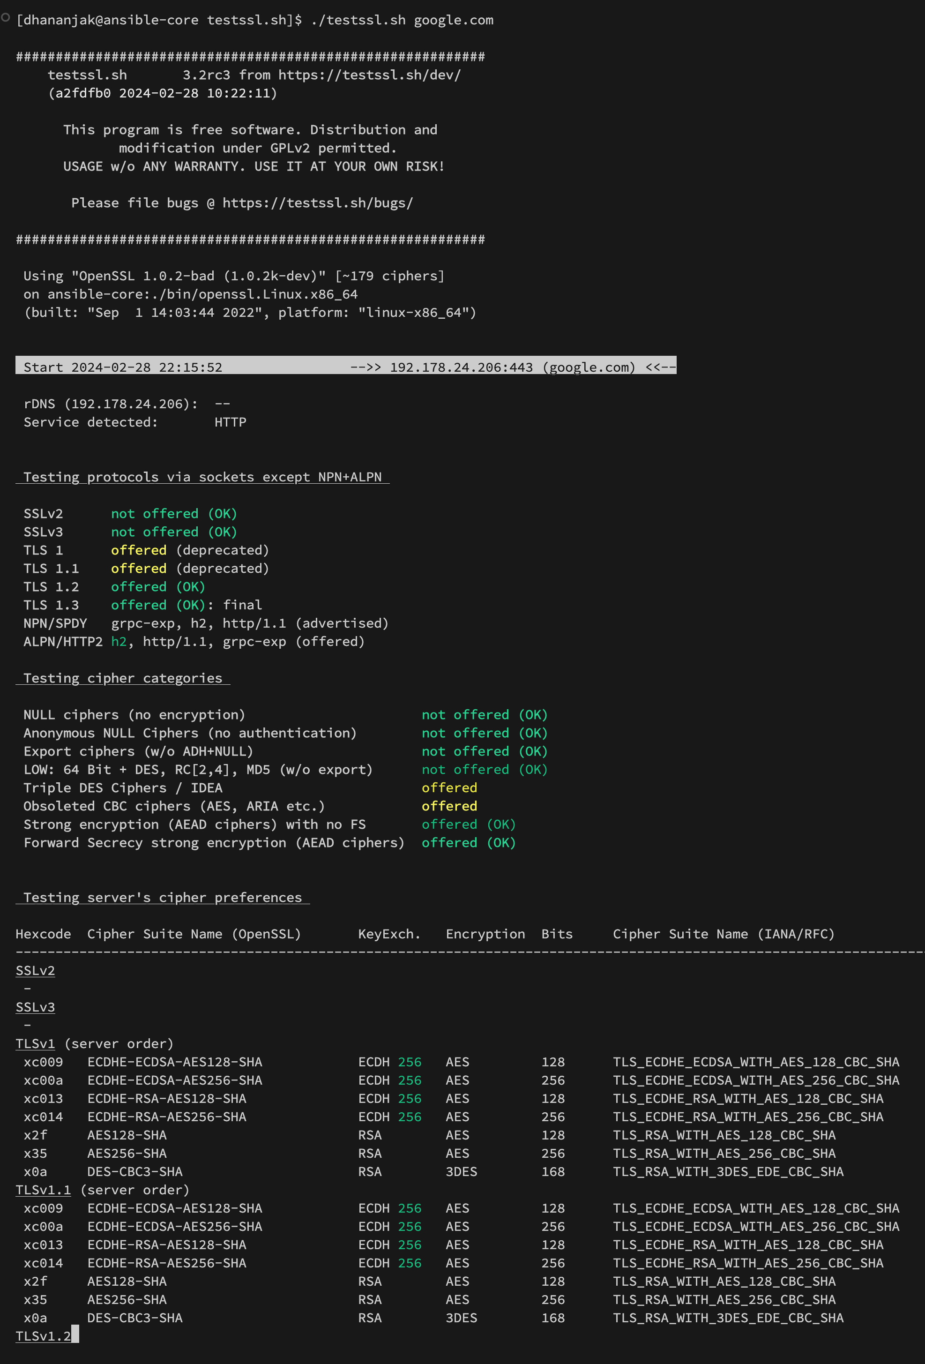Click the "rDNS (192.178.24.206):" label
The image size is (925, 1364).
coord(111,404)
